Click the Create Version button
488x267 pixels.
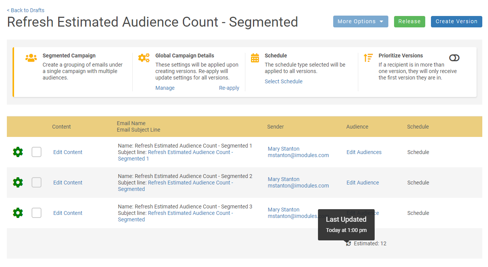click(456, 22)
